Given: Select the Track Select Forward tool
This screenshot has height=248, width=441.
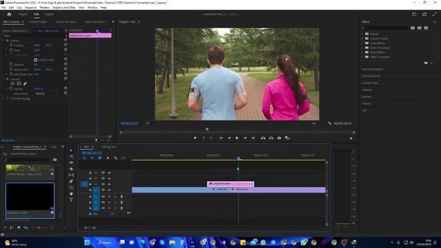Looking at the screenshot, I should pos(71,156).
